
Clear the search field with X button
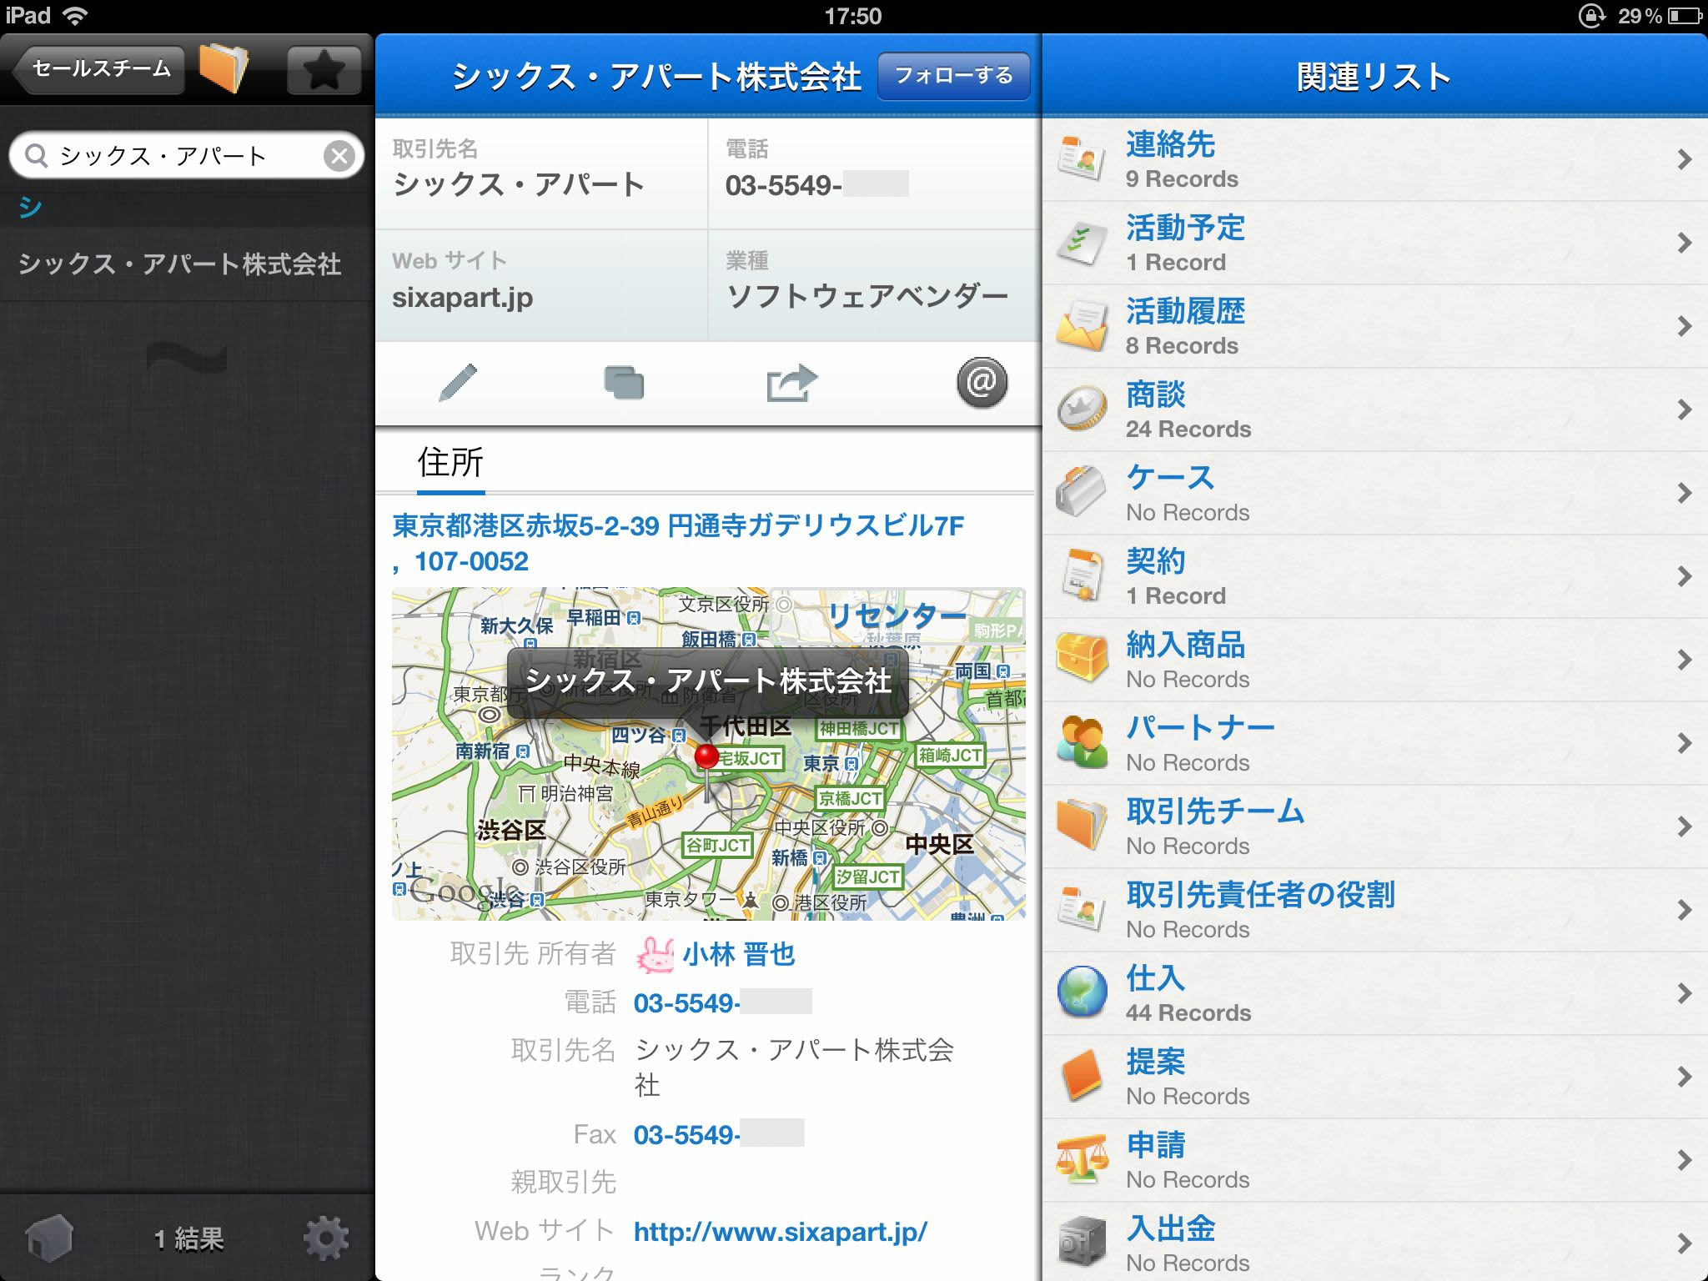[x=339, y=156]
